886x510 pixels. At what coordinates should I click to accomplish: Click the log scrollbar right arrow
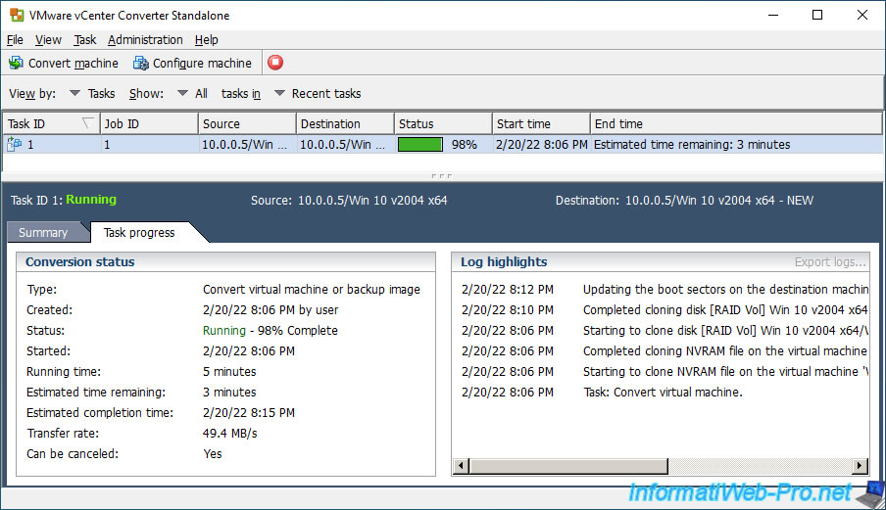coord(860,466)
